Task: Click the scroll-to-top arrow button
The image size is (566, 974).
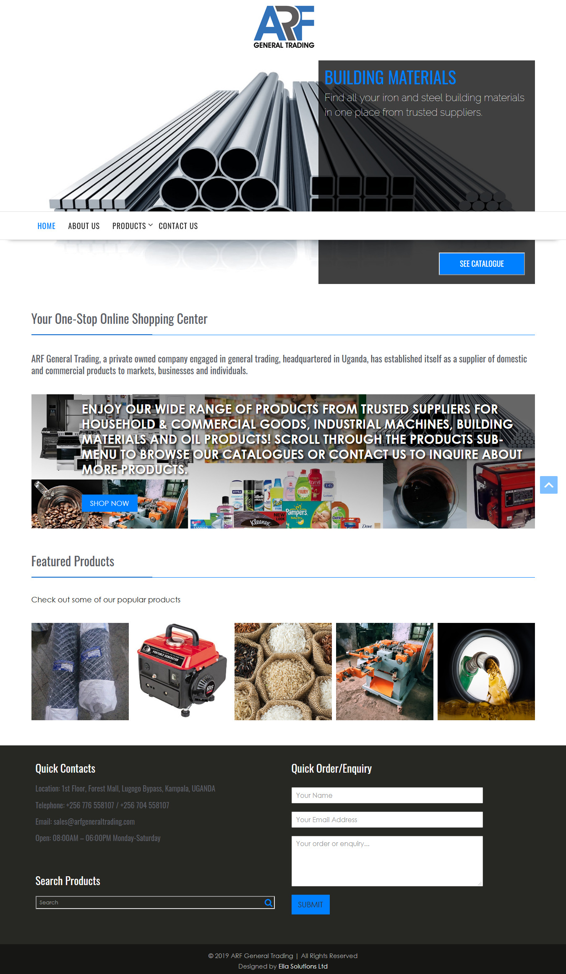Action: 548,485
